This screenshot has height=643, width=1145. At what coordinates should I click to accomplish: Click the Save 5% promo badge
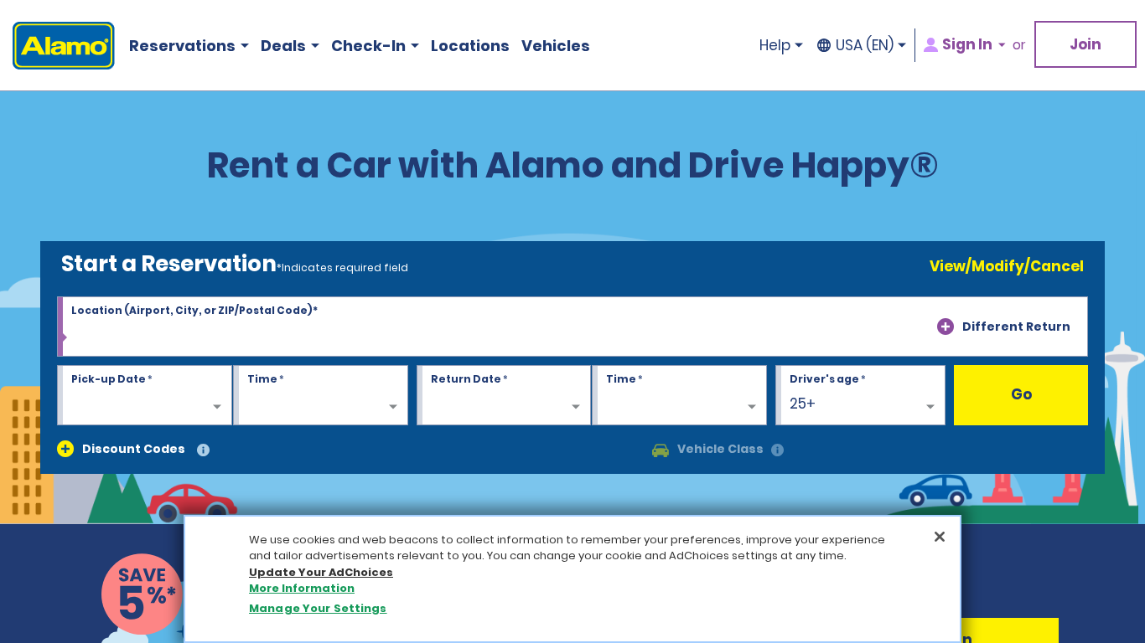142,594
